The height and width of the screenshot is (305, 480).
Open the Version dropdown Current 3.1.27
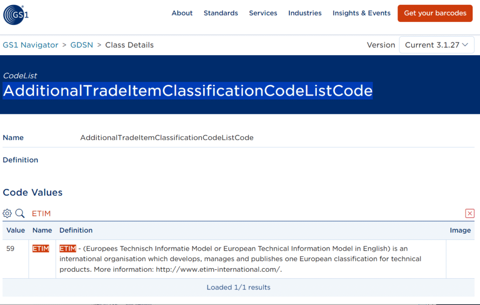click(436, 45)
